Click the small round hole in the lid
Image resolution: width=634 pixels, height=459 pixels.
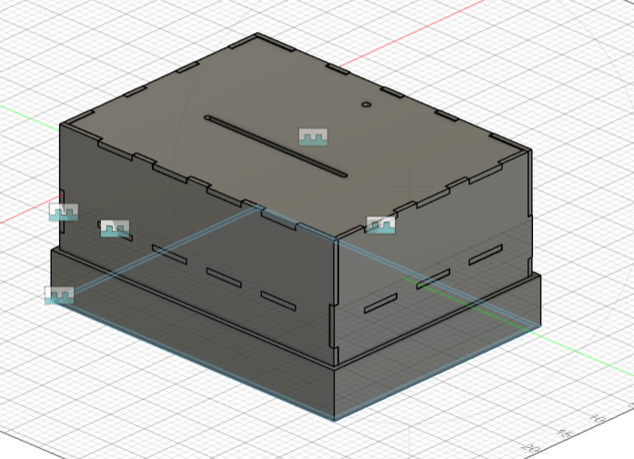tap(367, 105)
